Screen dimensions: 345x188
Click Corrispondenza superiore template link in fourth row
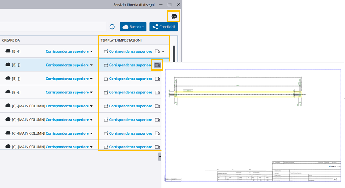pos(130,93)
